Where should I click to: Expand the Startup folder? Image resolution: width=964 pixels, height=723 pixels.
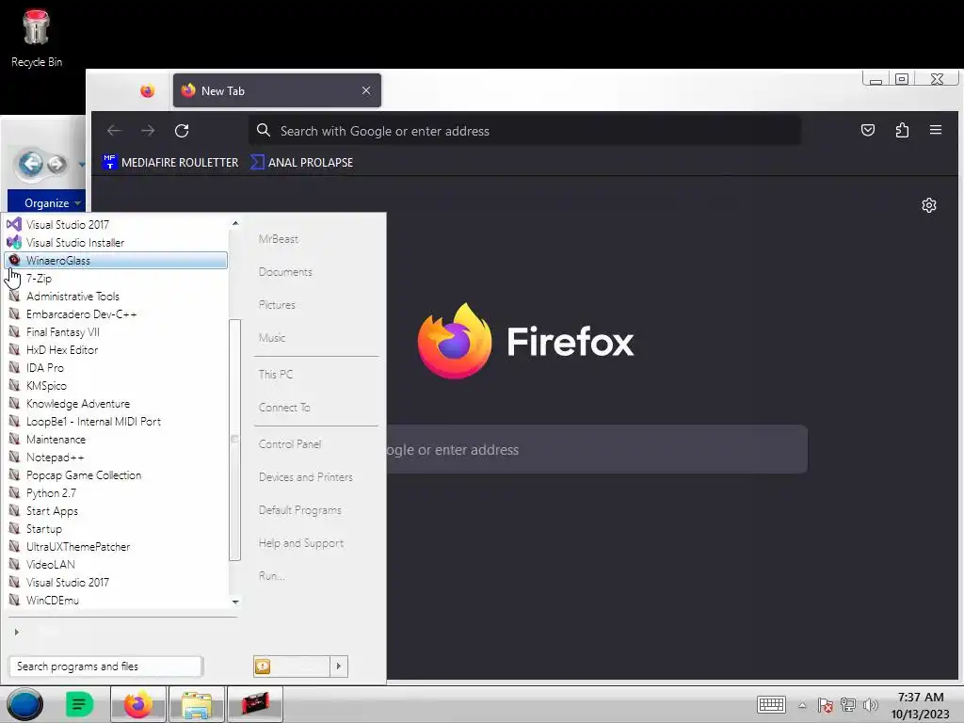[x=116, y=528]
